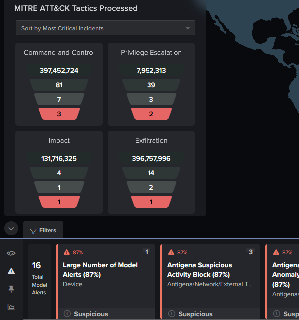Click the 7,952,313 value in Privilege Escalation

click(x=151, y=70)
